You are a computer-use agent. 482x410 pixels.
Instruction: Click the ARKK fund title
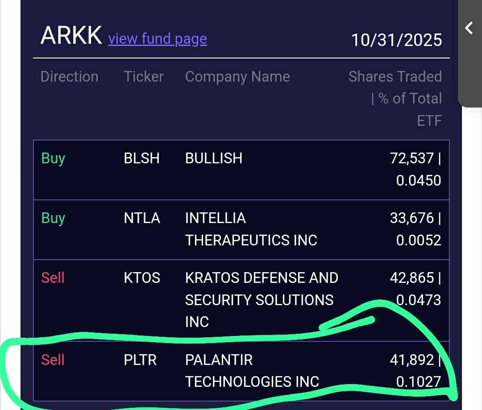(x=71, y=35)
